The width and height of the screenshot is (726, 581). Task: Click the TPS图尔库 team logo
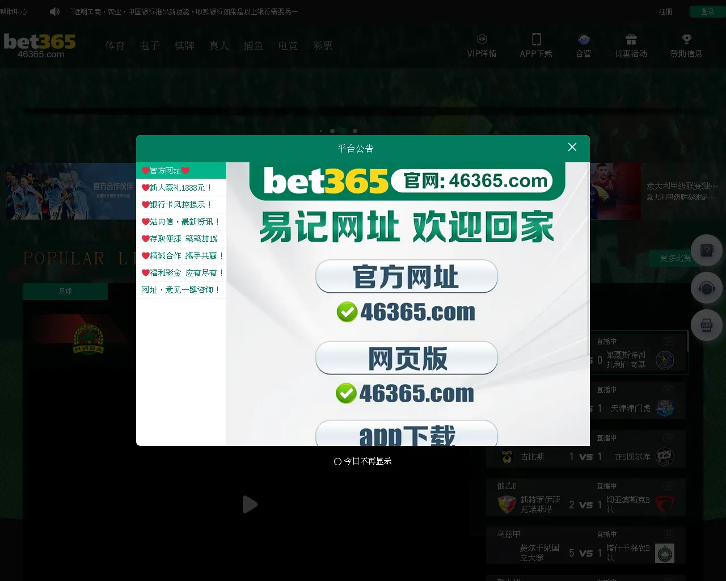coord(665,456)
